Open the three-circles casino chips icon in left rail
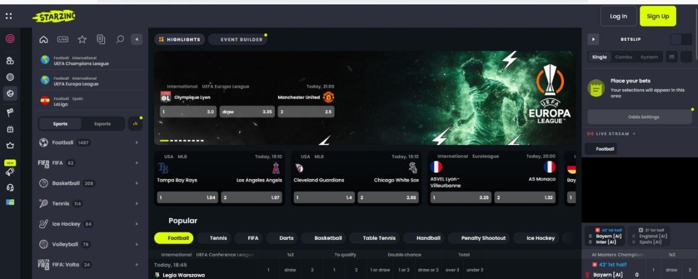Viewport: 698px width, 279px height. tap(10, 61)
